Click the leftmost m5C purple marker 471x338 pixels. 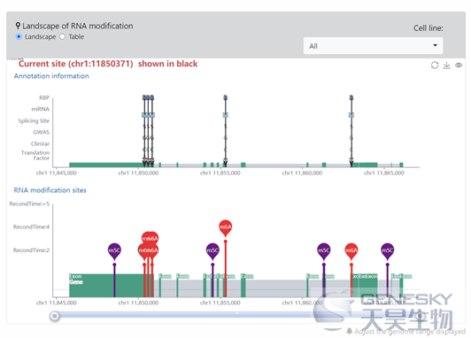coord(114,250)
